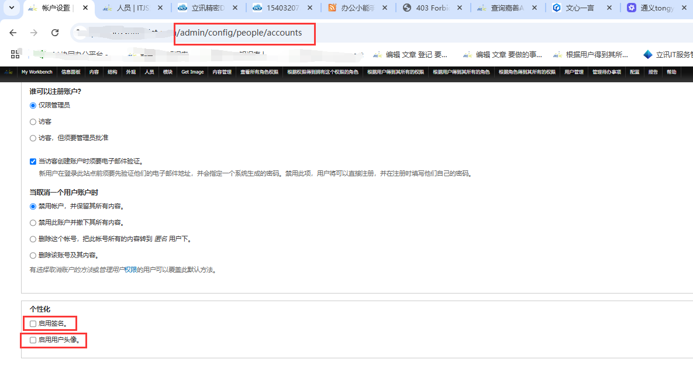Select the 仅限管理员 radio button
The height and width of the screenshot is (370, 693).
click(33, 105)
